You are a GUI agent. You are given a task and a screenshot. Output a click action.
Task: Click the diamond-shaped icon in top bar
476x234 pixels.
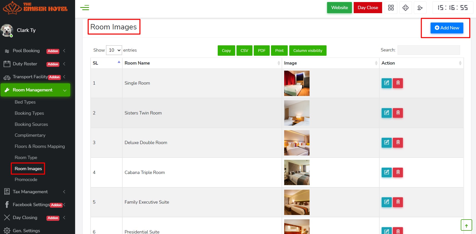click(405, 8)
